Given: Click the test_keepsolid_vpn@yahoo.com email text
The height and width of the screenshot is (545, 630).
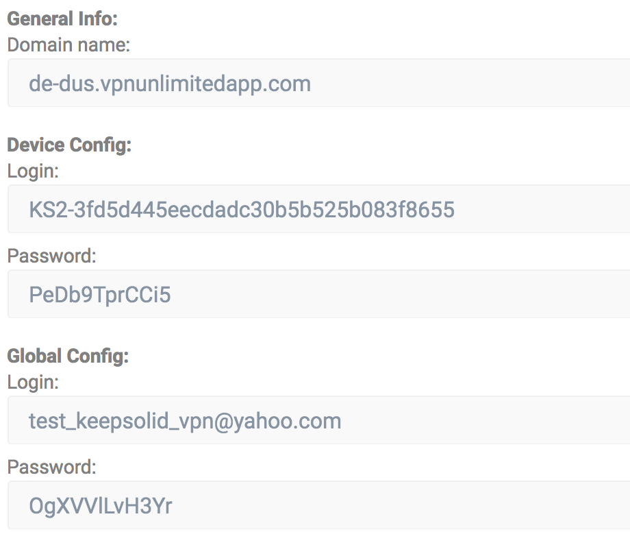Looking at the screenshot, I should click(185, 422).
